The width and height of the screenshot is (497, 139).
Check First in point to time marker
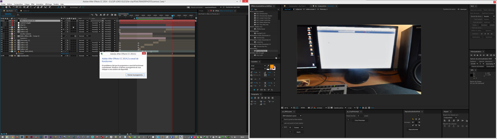pyautogui.click(x=283, y=120)
